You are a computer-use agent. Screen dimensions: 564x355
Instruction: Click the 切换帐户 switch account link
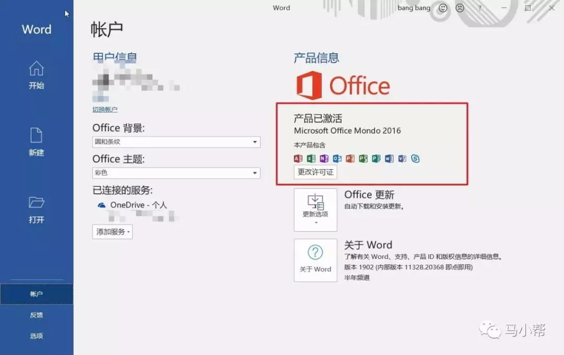tap(104, 109)
